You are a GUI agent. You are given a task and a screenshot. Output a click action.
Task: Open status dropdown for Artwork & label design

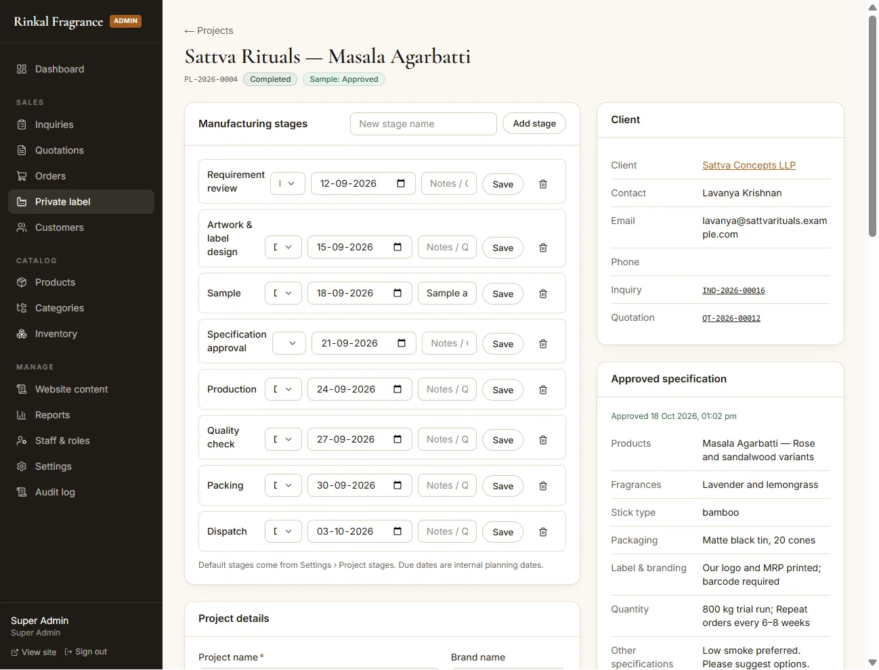pyautogui.click(x=283, y=247)
